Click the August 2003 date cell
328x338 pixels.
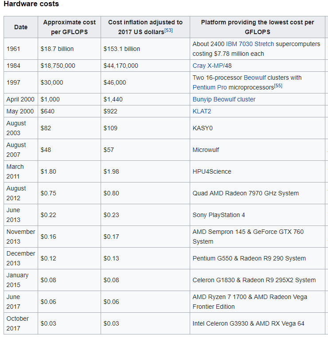coord(21,128)
